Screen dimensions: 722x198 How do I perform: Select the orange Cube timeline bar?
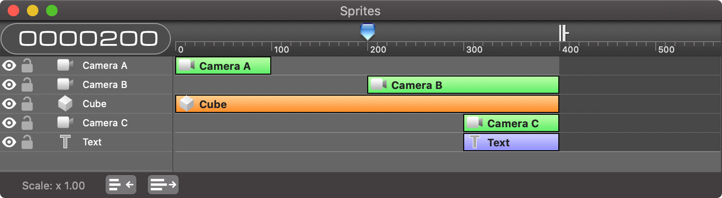(x=367, y=104)
